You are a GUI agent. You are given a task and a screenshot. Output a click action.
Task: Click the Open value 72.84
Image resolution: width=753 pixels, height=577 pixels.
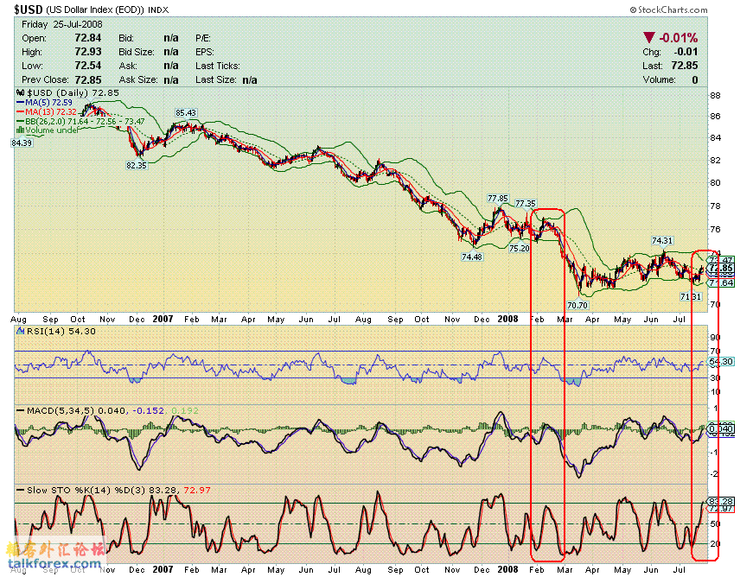88,38
